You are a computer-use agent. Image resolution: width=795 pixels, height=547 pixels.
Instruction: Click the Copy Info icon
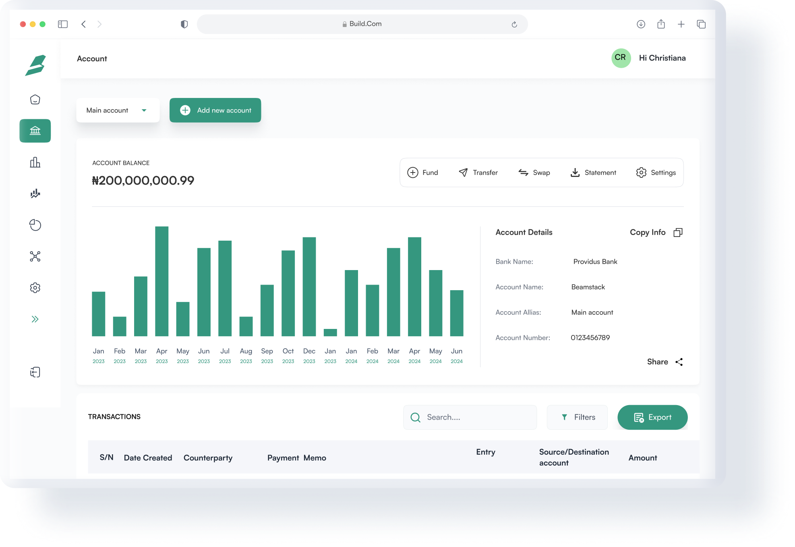point(678,233)
